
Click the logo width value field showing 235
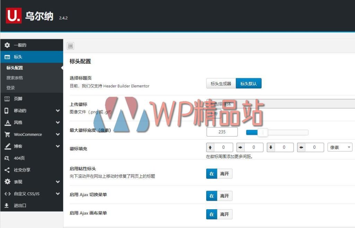(222, 132)
